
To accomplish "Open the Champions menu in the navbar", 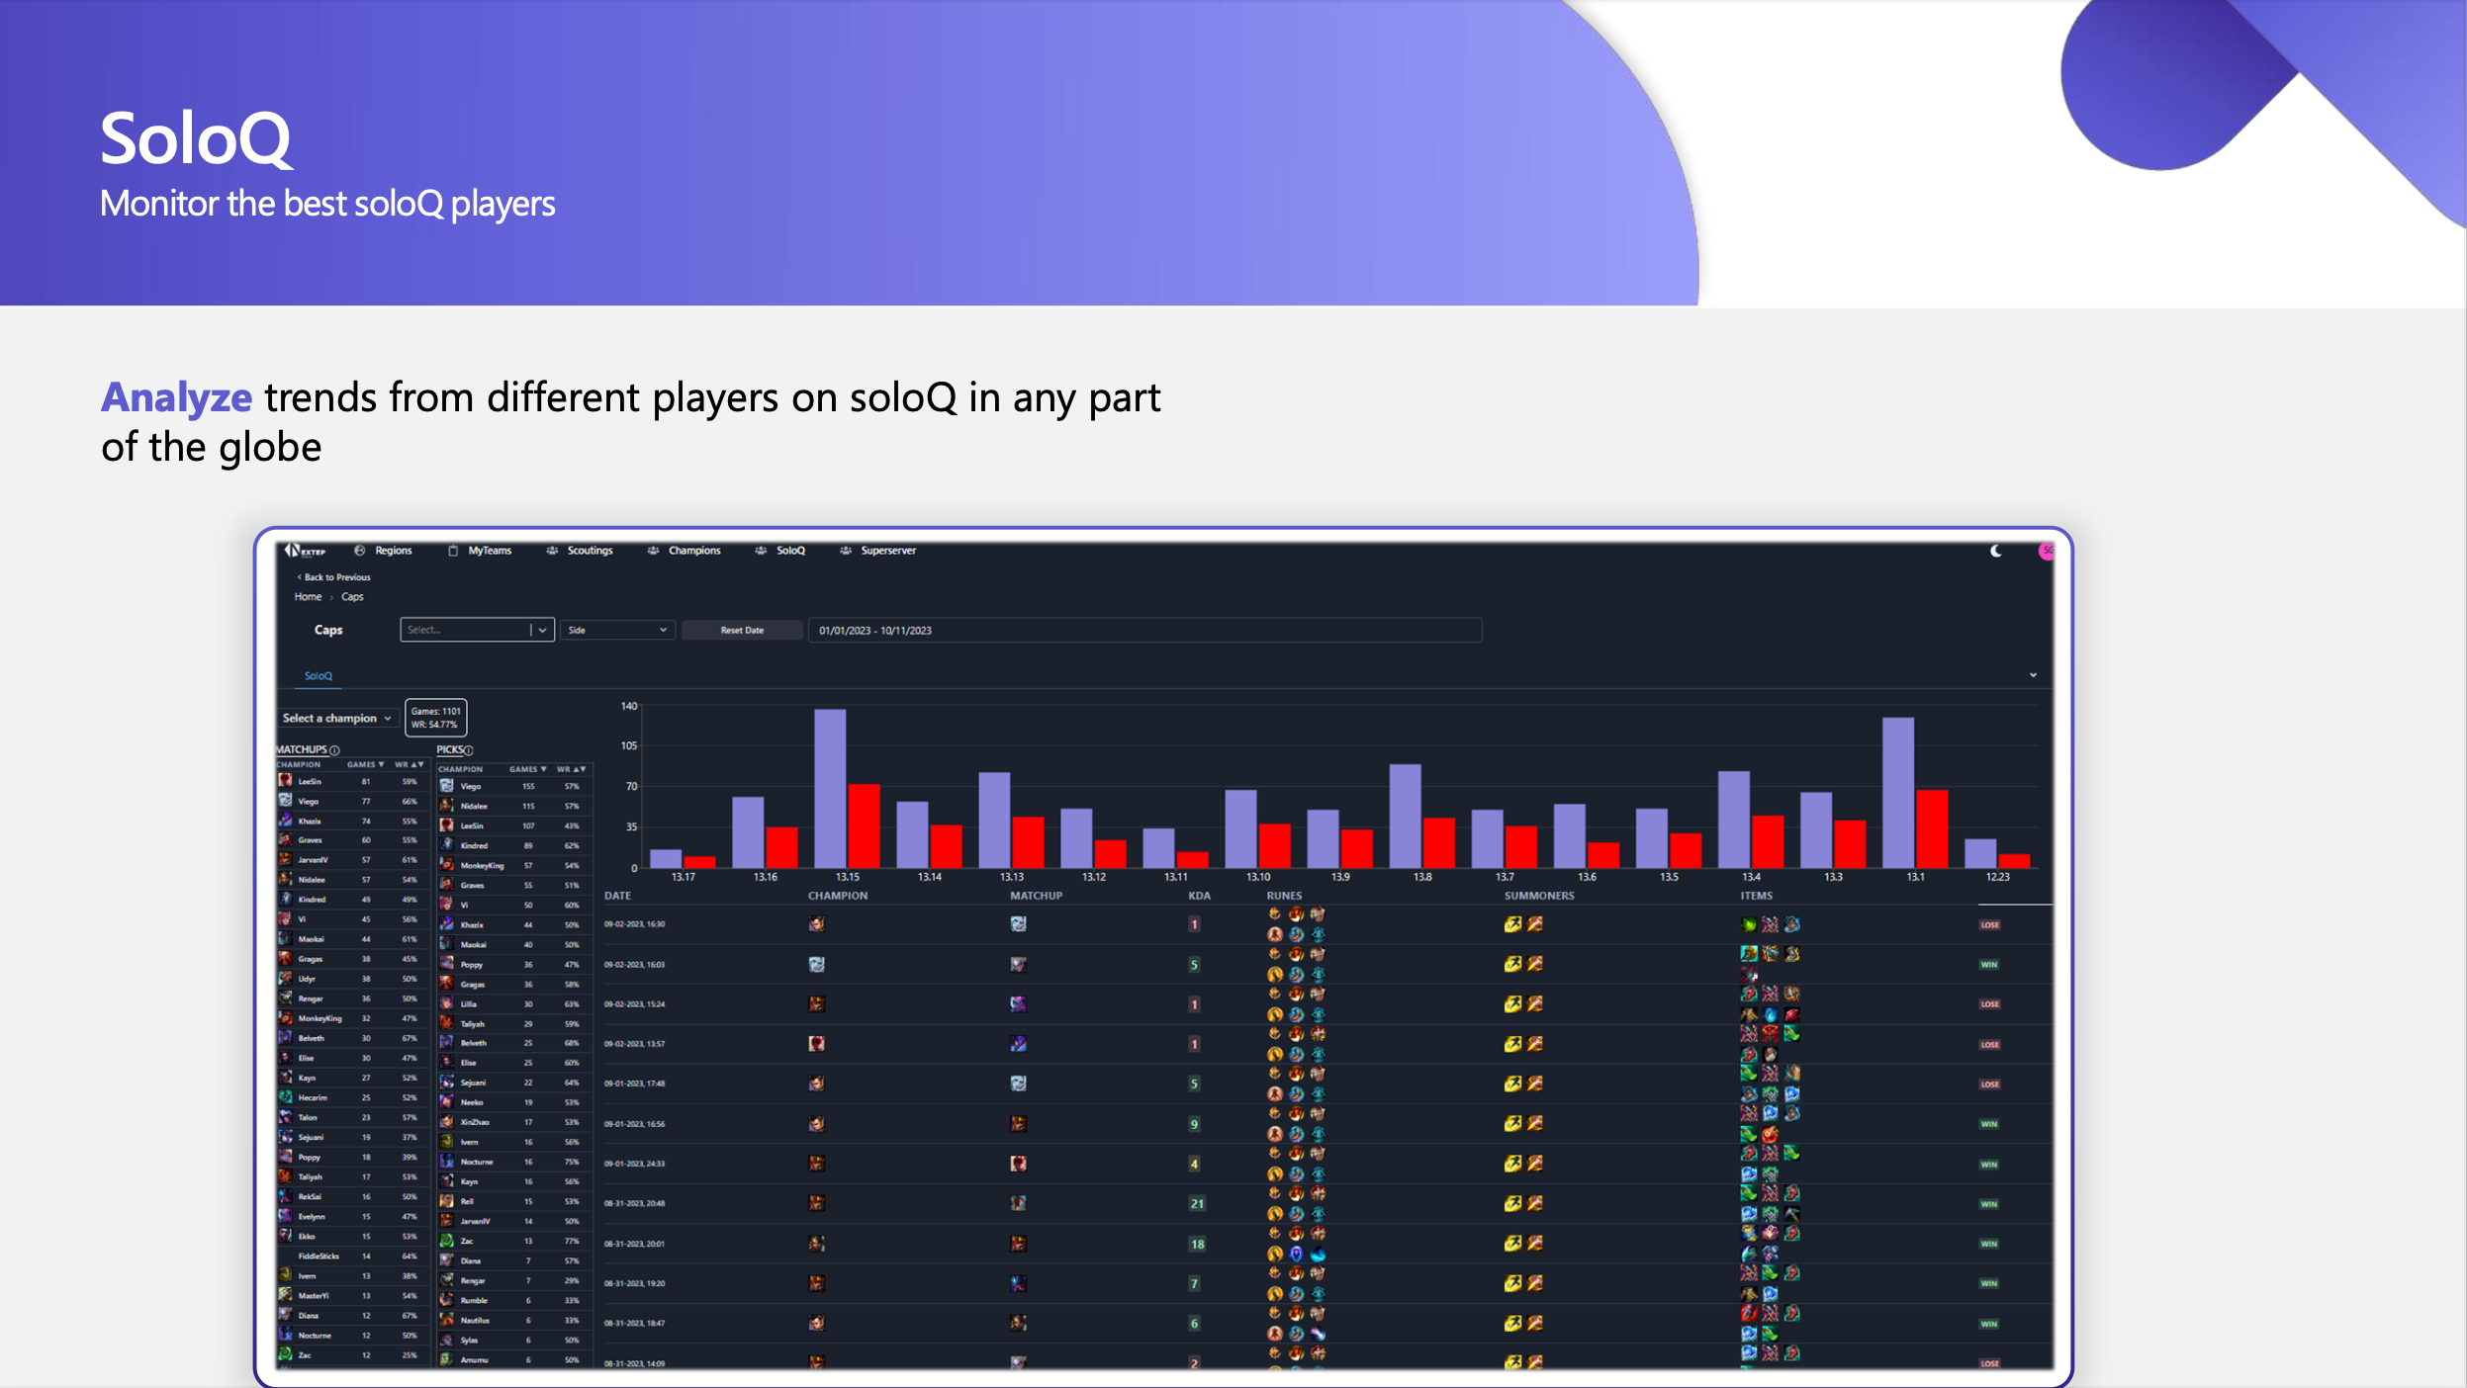I will 694,551.
